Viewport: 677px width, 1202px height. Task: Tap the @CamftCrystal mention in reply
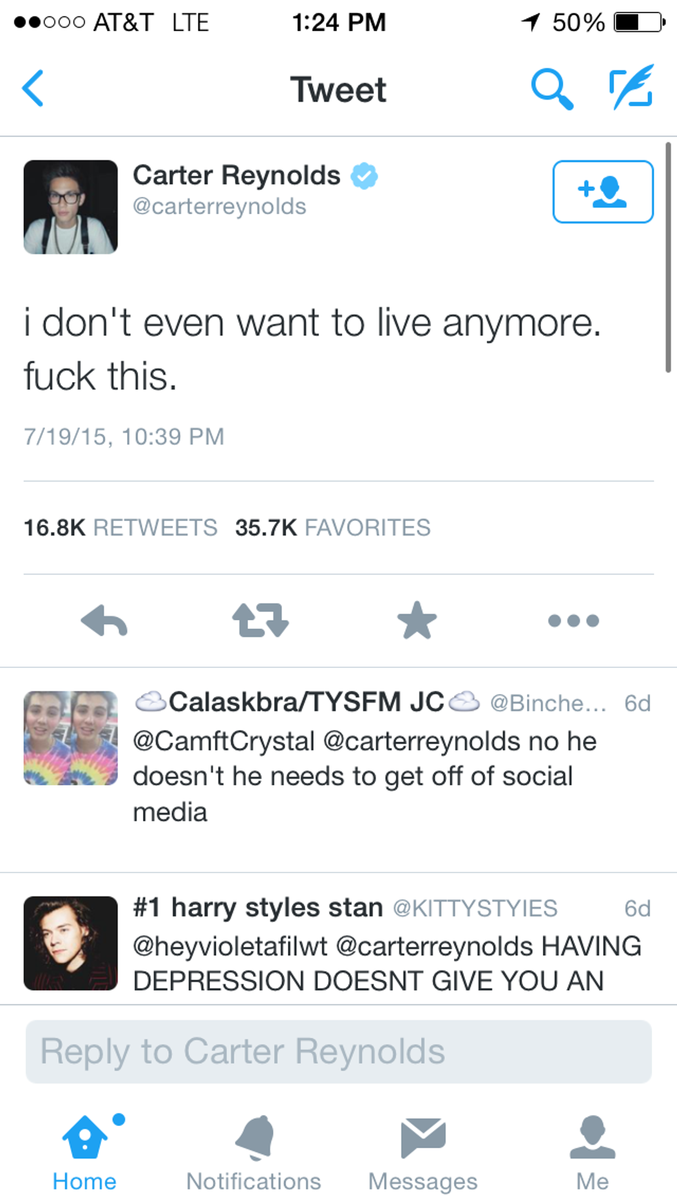point(224,741)
